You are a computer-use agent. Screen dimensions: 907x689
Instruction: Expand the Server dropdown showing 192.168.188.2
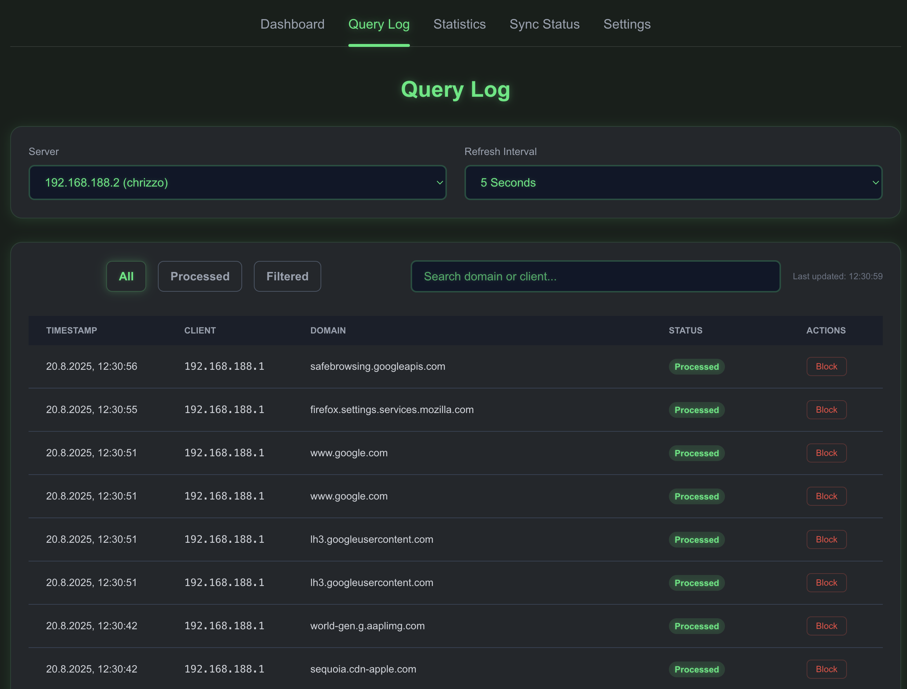[x=237, y=183]
